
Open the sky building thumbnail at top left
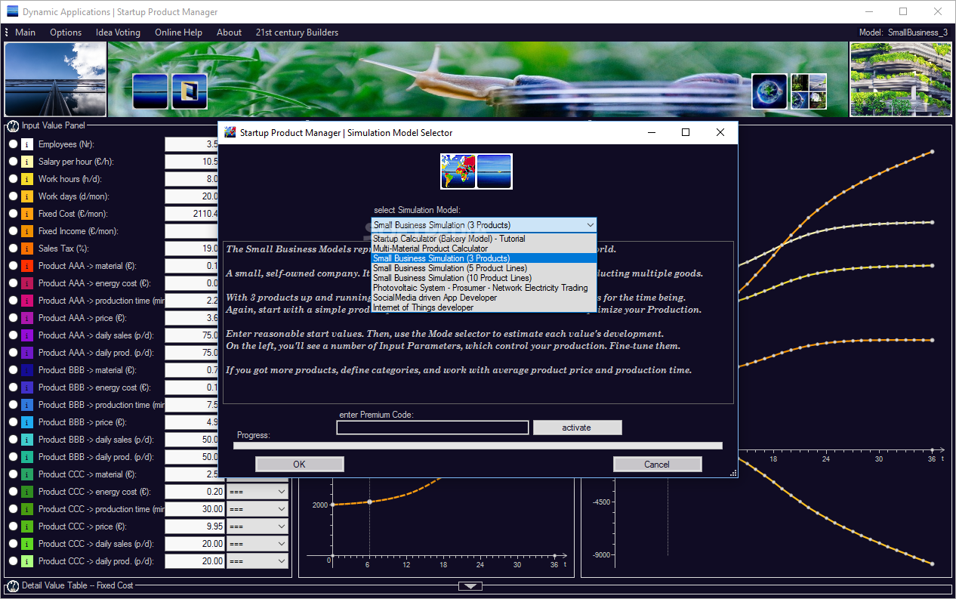coord(55,79)
